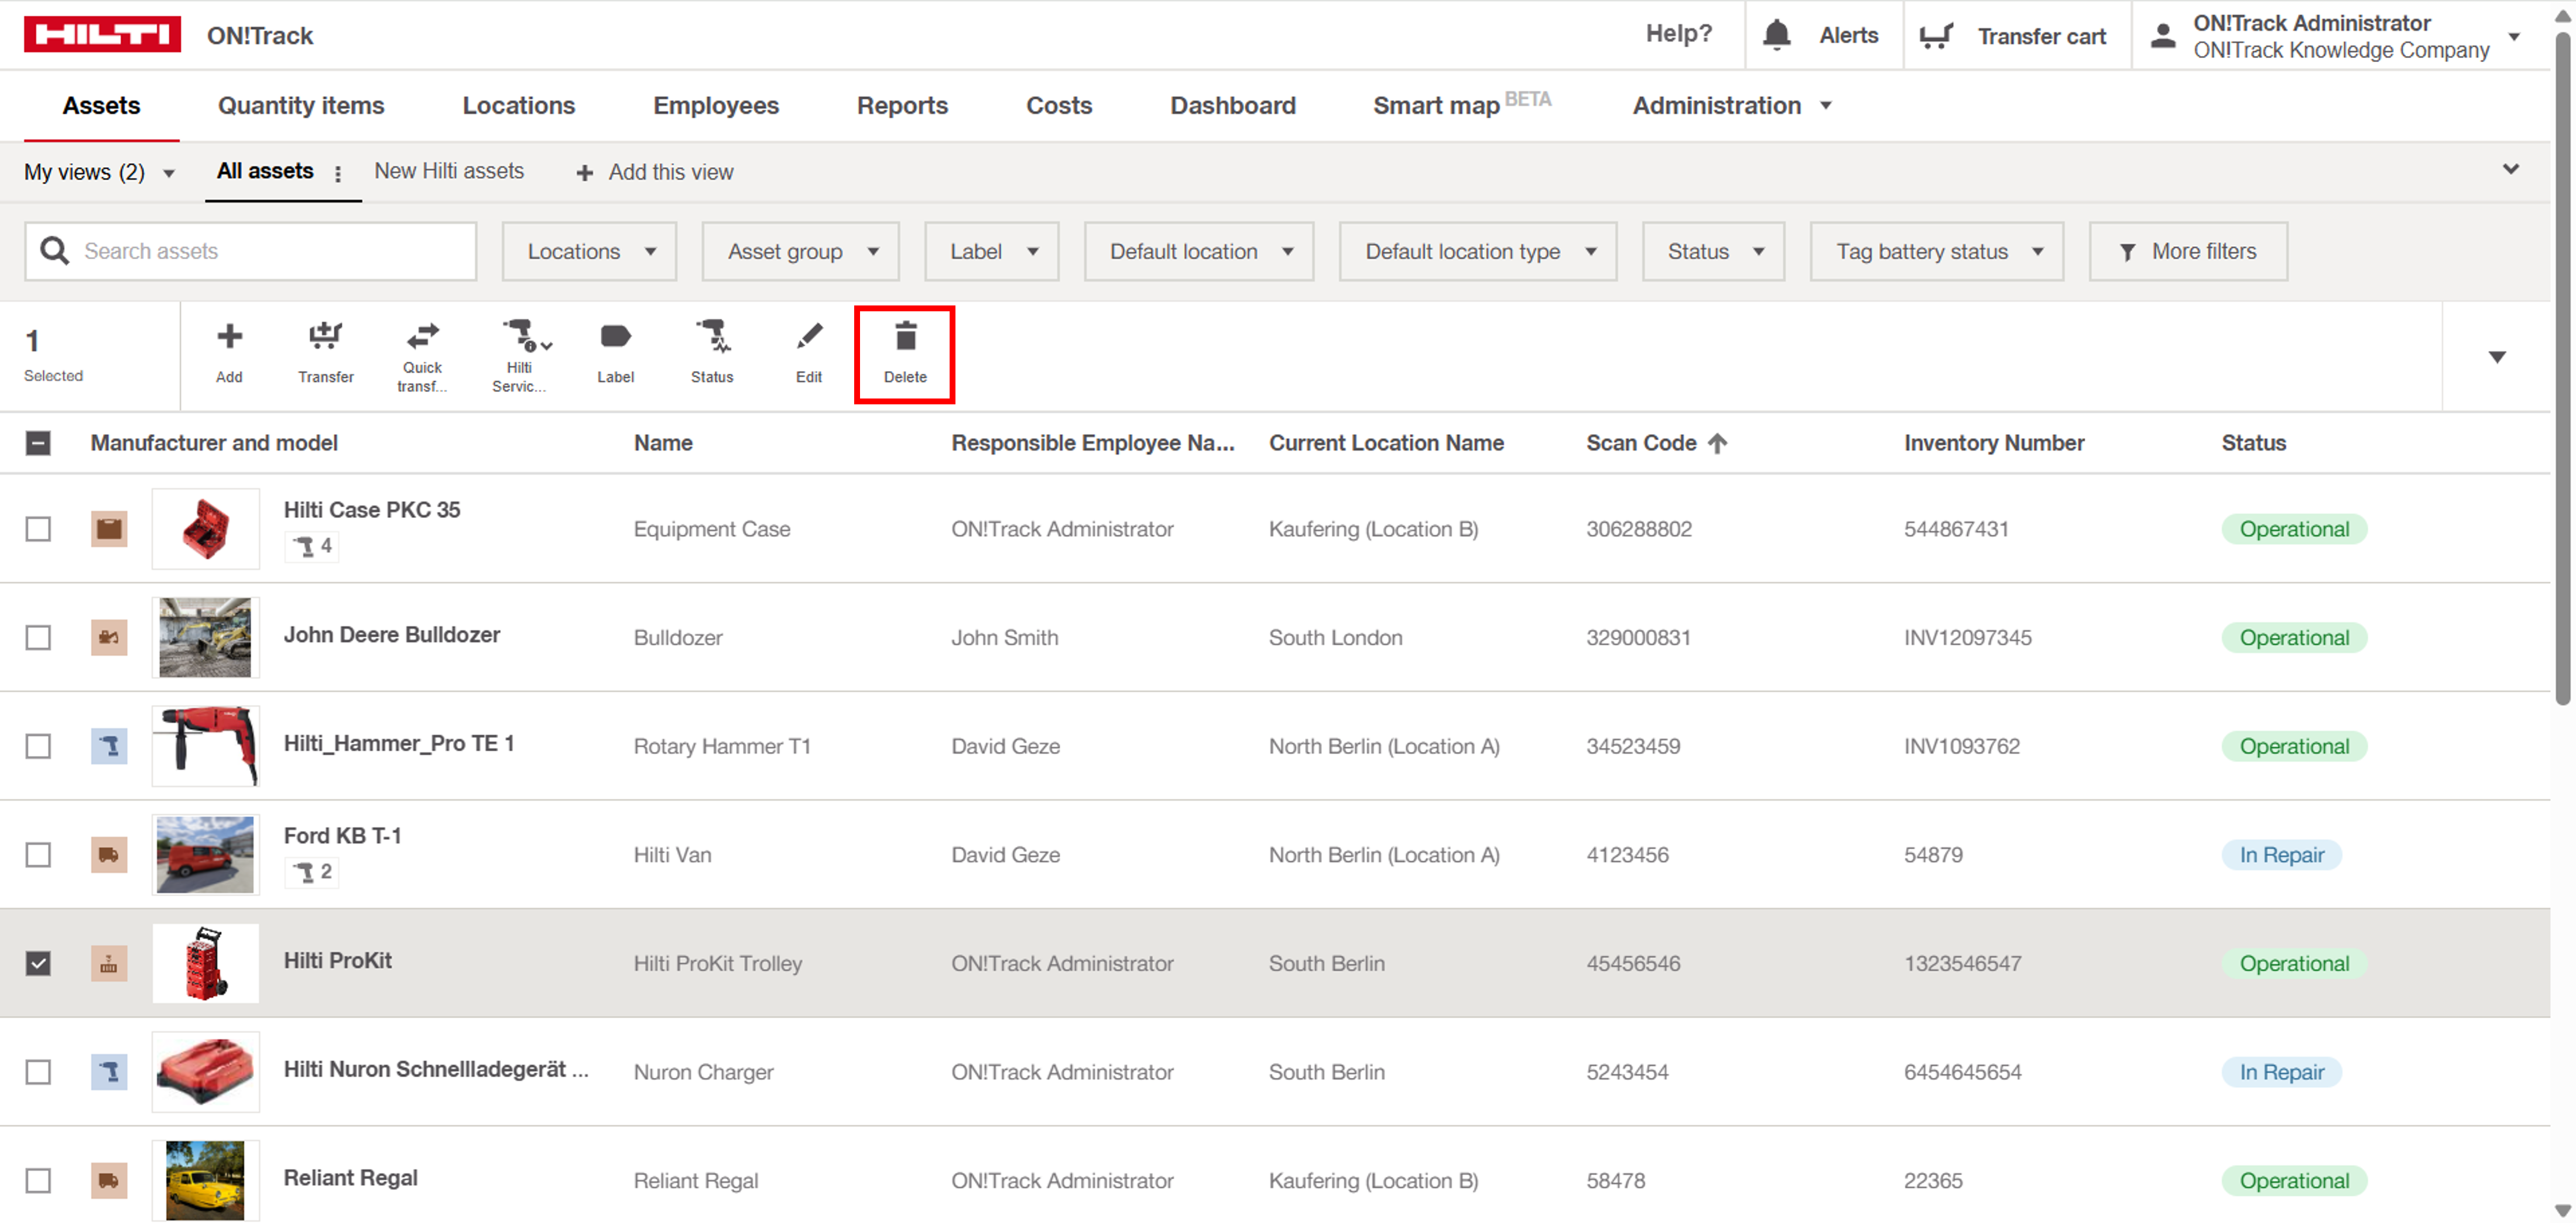Open the Reports tab

(x=902, y=106)
